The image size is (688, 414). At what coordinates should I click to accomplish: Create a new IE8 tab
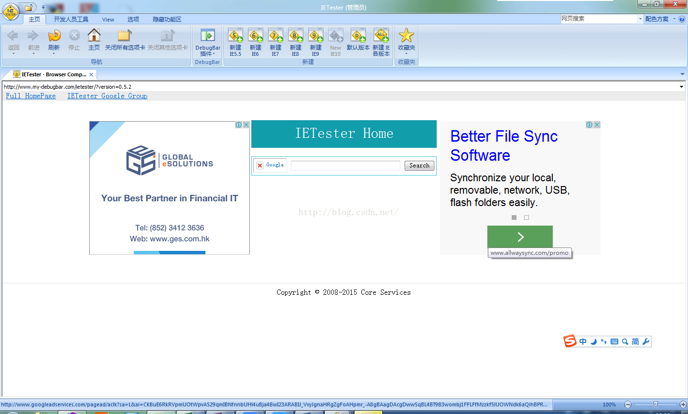[296, 42]
